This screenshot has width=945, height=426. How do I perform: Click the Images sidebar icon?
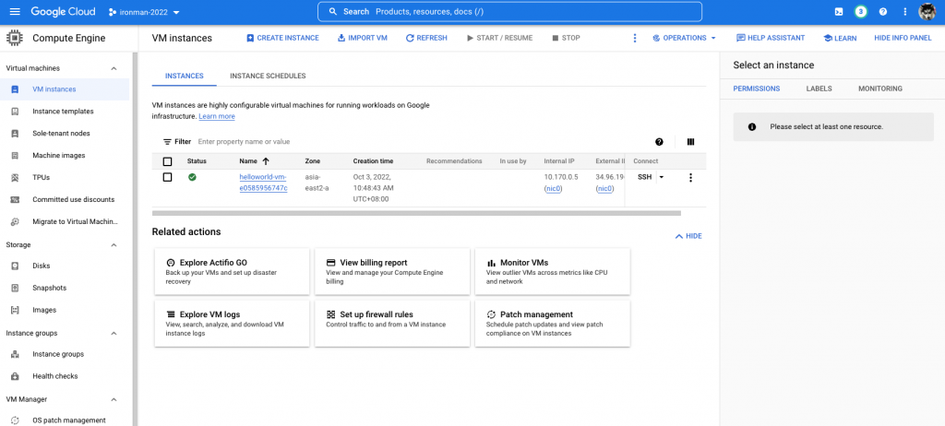tap(16, 310)
